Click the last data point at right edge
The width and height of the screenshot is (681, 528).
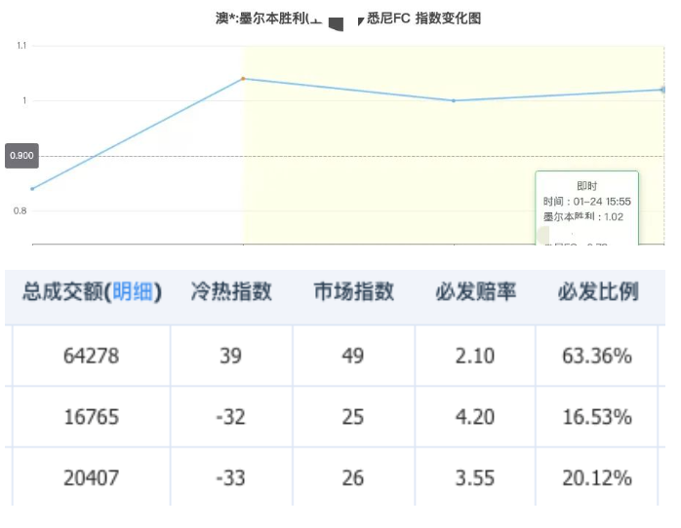663,90
